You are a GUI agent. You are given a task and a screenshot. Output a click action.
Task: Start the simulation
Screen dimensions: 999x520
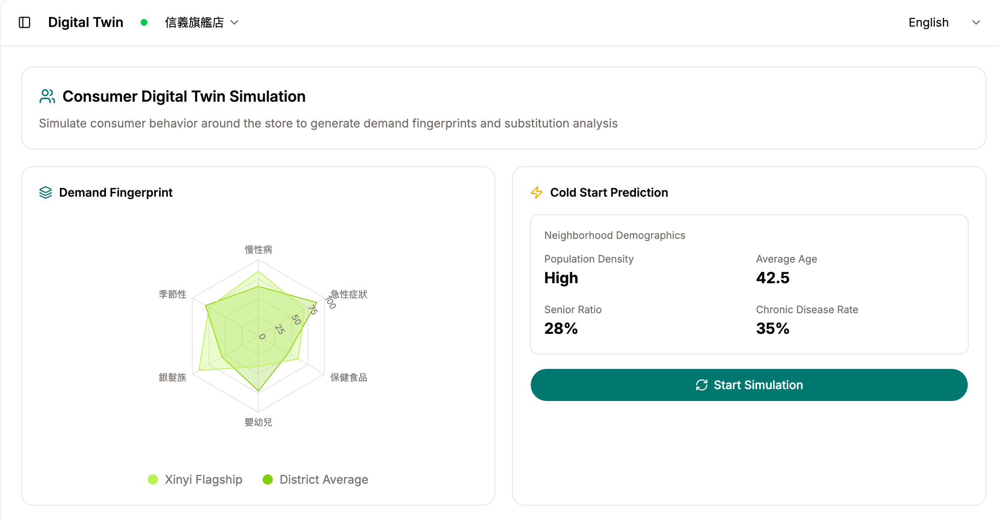click(x=749, y=385)
